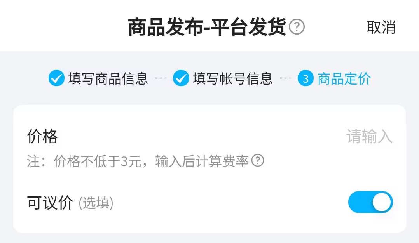This screenshot has width=419, height=243.
Task: Click the (选填) optional hint
Action: coord(96,203)
